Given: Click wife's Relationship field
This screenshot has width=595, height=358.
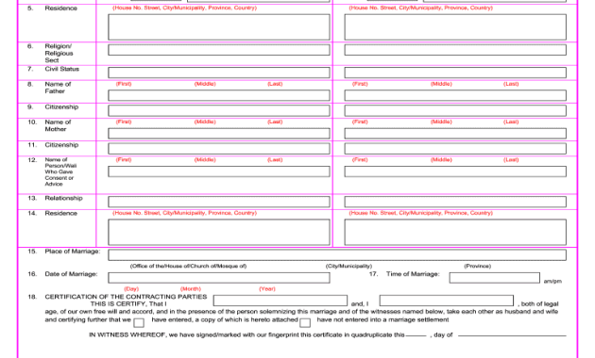Looking at the screenshot, I should click(x=455, y=202).
